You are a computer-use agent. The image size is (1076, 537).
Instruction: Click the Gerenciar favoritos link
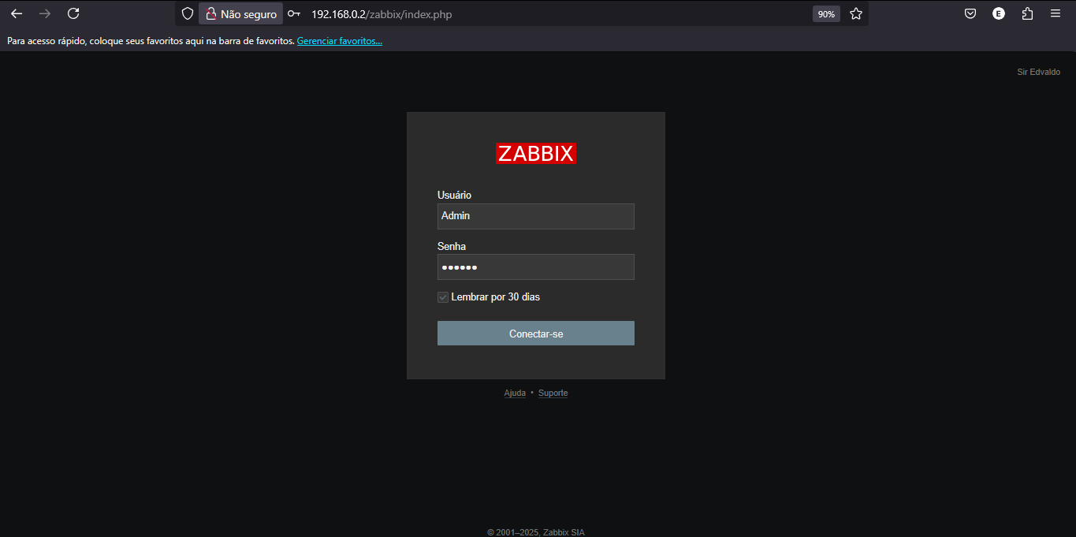click(339, 40)
